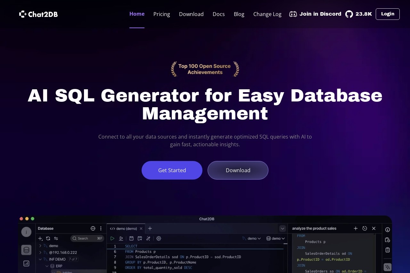Open the GitHub icon in header
Image resolution: width=410 pixels, height=273 pixels.
point(349,14)
